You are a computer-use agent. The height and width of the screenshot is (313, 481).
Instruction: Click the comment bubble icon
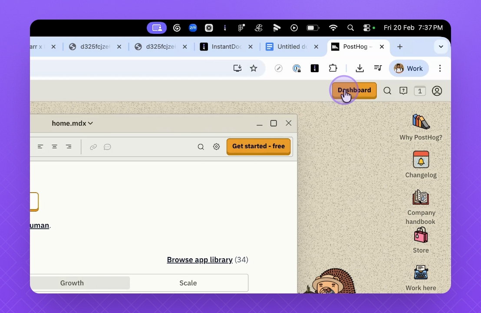click(107, 147)
